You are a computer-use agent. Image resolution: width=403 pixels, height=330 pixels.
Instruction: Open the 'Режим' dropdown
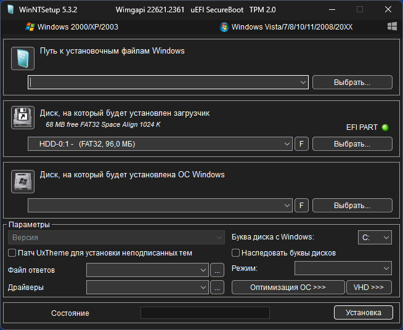pyautogui.click(x=343, y=268)
